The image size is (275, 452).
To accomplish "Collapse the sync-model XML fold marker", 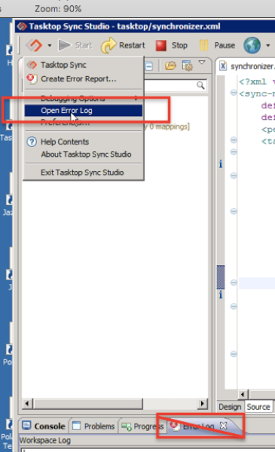I will [x=234, y=93].
